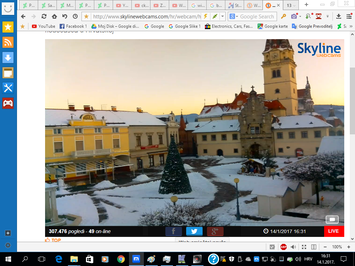Share webcam on Twitter
Image resolution: width=355 pixels, height=266 pixels.
tap(194, 231)
